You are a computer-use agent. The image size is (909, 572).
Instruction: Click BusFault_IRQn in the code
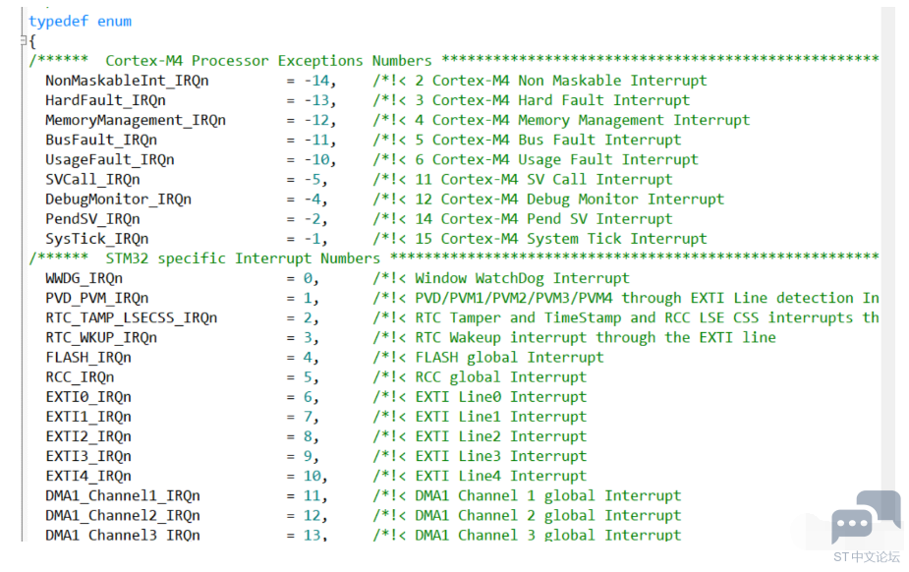coord(101,140)
